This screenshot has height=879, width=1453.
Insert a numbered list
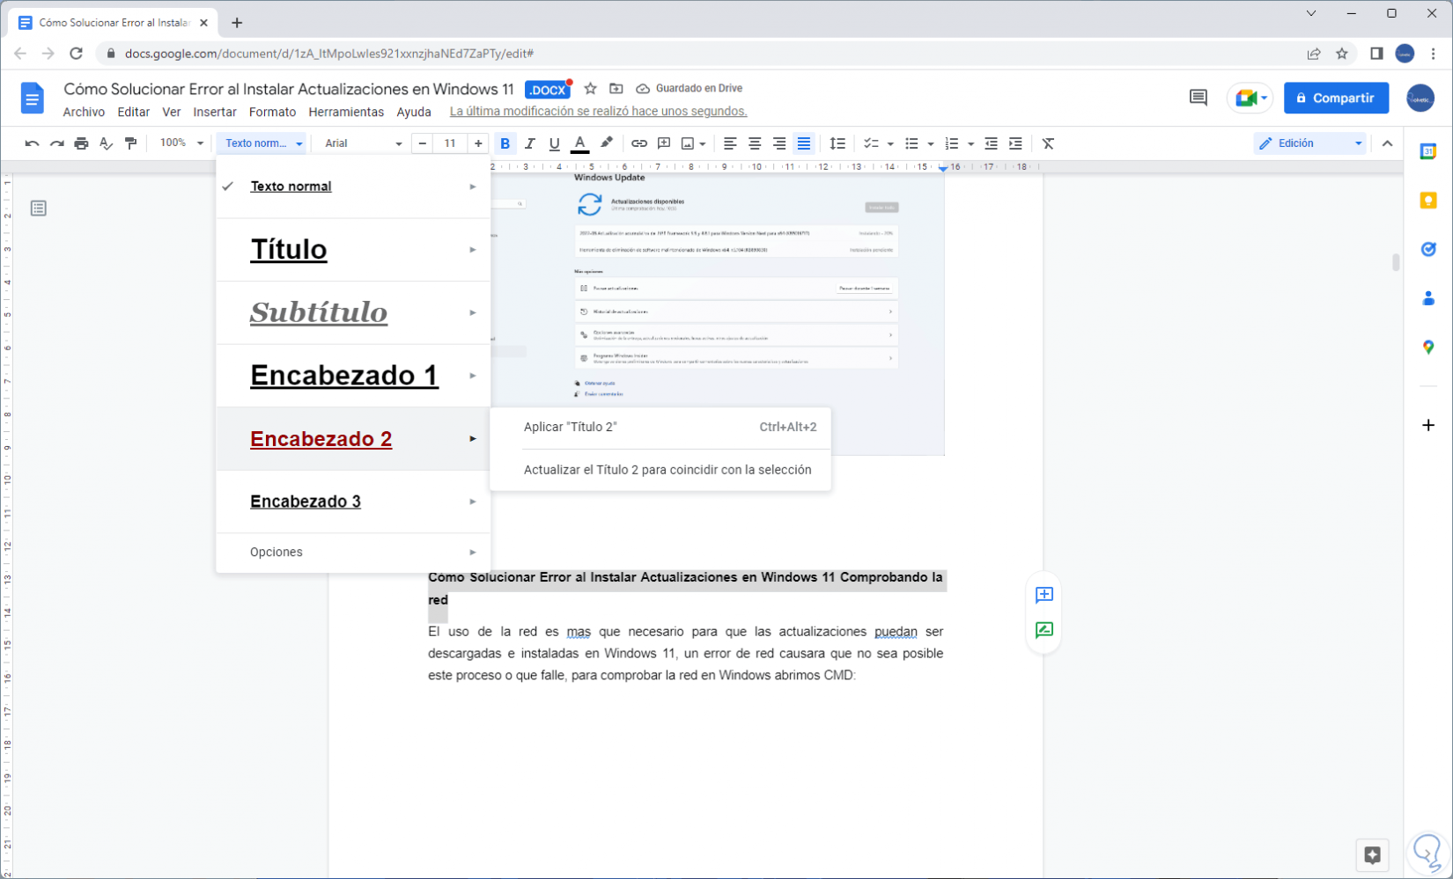click(952, 143)
